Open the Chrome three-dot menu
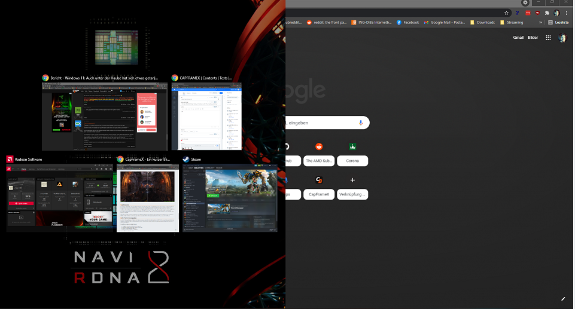The image size is (575, 309). [567, 13]
